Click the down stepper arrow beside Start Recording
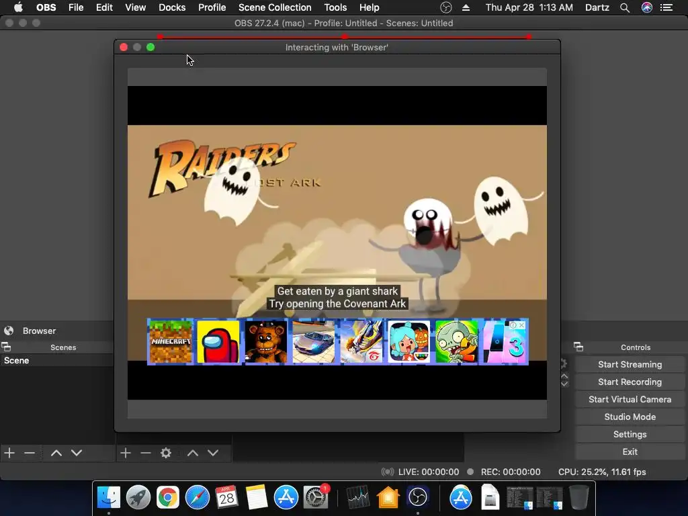688x516 pixels. point(564,384)
